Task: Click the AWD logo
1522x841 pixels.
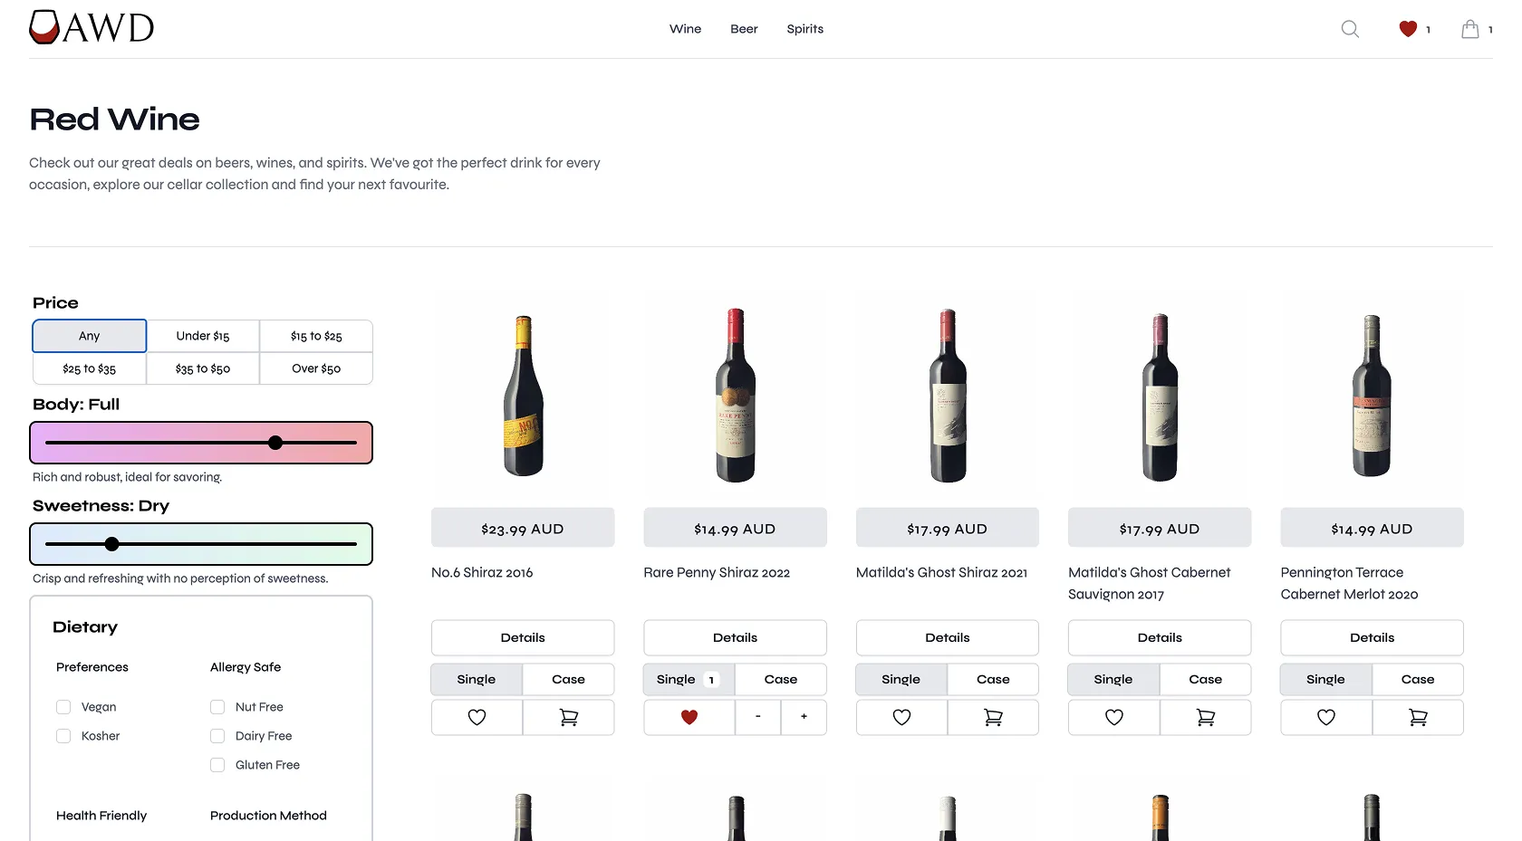Action: [92, 28]
